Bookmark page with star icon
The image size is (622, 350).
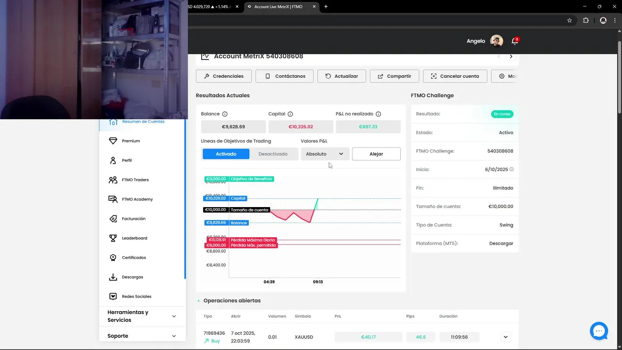pyautogui.click(x=570, y=20)
